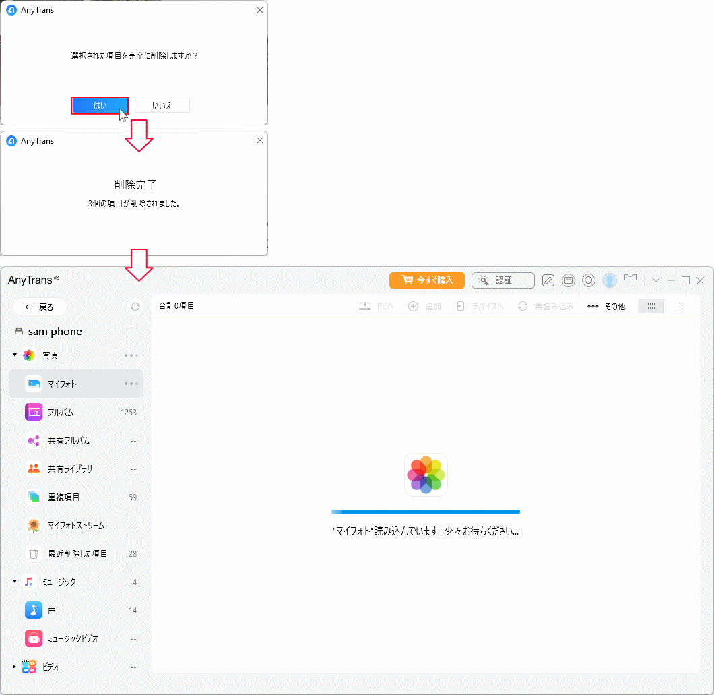This screenshot has height=695, width=714.
Task: Confirm deletion with the はい button
Action: [x=100, y=106]
